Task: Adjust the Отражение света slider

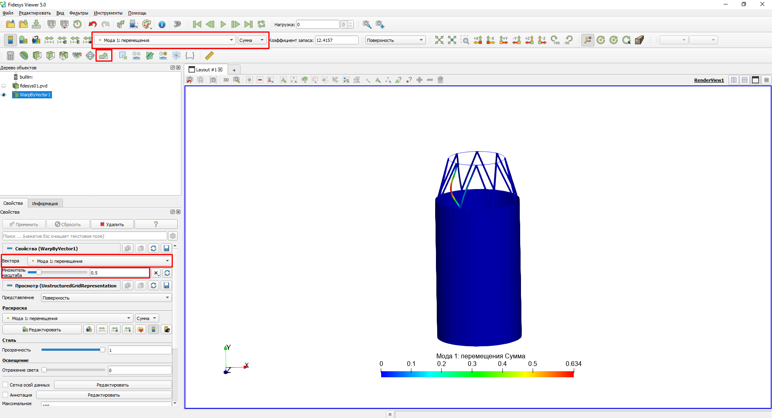Action: click(x=73, y=370)
